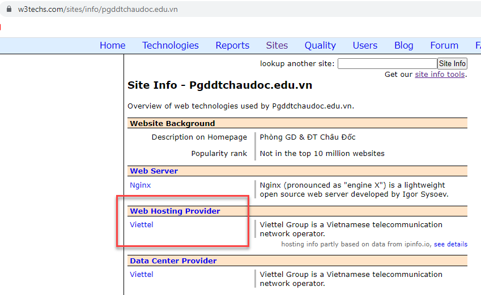Open the Blog menu item

click(403, 45)
